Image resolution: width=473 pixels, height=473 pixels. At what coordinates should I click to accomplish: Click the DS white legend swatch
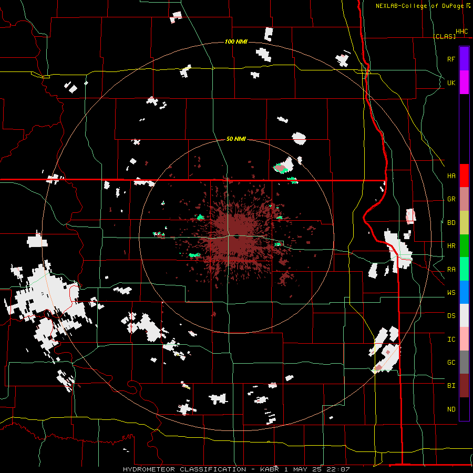[x=464, y=315]
